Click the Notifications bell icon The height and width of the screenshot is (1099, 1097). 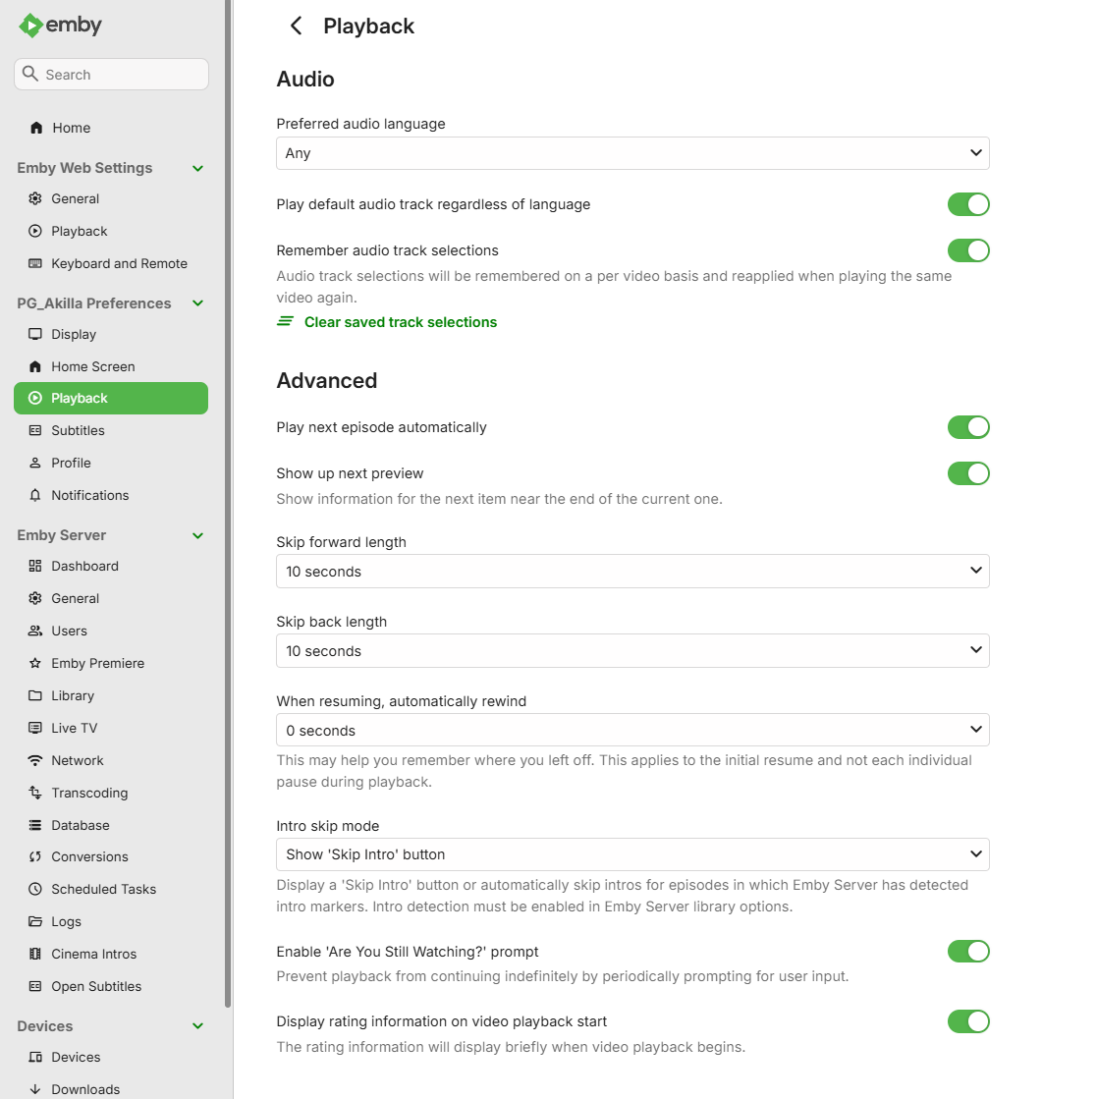click(x=35, y=495)
